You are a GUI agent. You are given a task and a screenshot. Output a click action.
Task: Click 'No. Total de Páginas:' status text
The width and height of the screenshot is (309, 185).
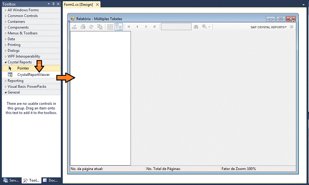(x=163, y=169)
